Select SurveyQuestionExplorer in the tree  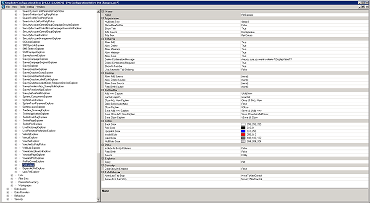pos(35,69)
